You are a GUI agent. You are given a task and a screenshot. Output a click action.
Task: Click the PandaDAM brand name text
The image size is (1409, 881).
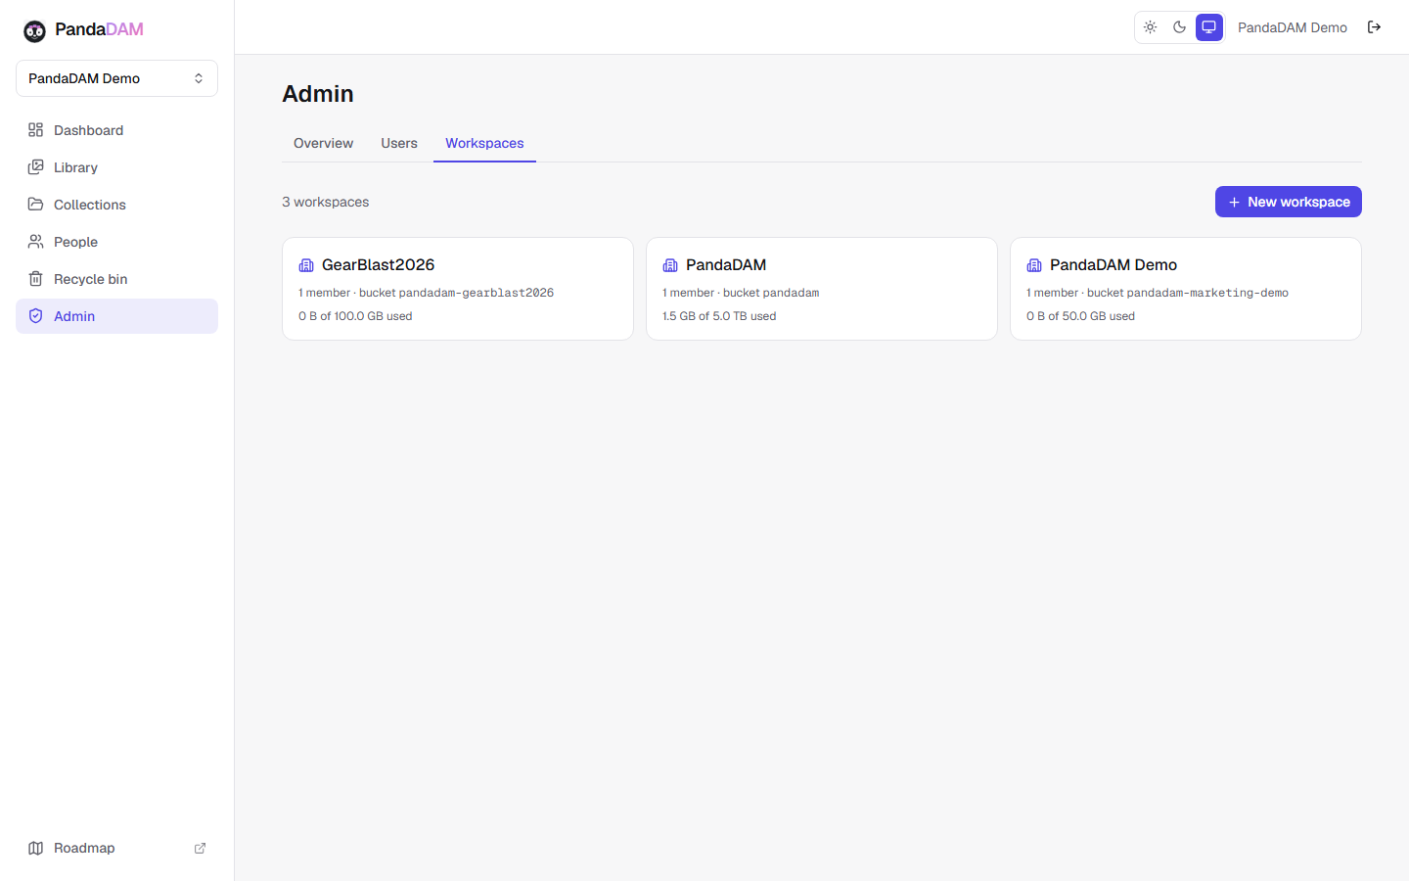pyautogui.click(x=99, y=29)
